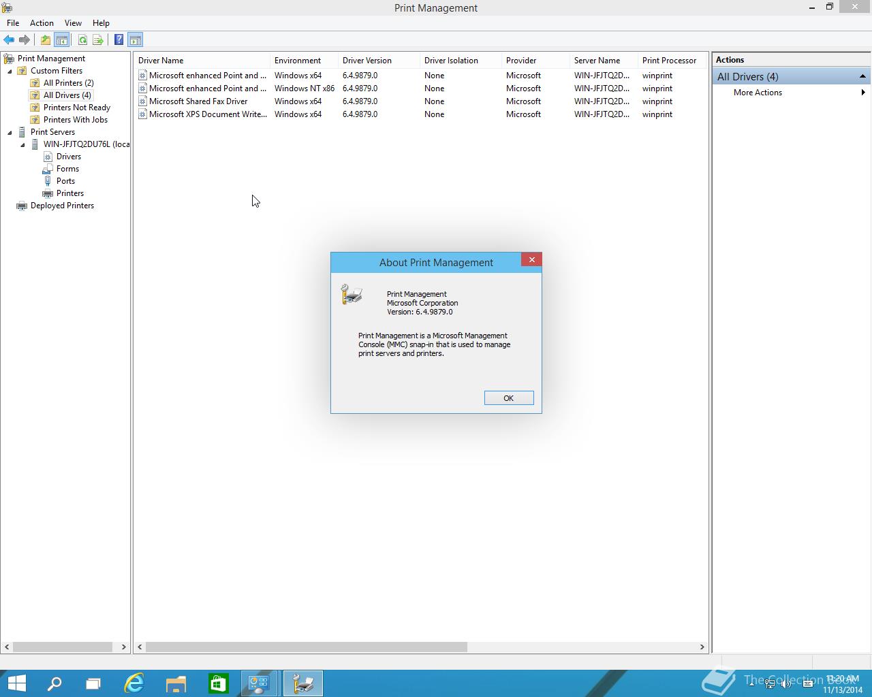Click the Microsoft XPS Document Writer row icon
This screenshot has height=697, width=872.
(142, 114)
